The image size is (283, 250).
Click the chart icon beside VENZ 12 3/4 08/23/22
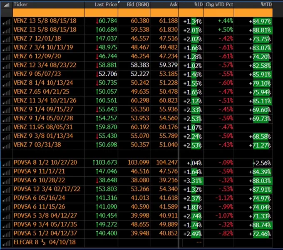[6, 66]
